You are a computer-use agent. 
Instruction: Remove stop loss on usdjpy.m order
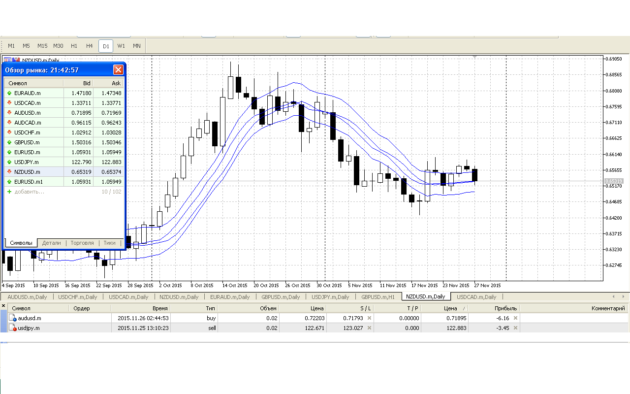coord(369,328)
